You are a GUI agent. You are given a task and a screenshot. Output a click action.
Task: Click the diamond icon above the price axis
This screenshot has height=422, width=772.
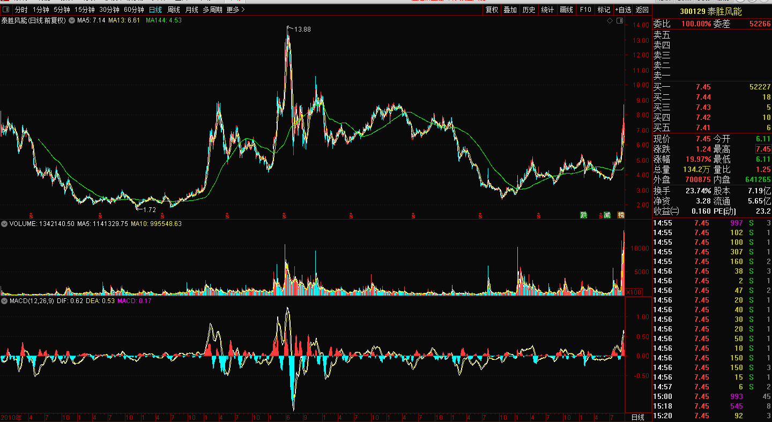[x=610, y=20]
